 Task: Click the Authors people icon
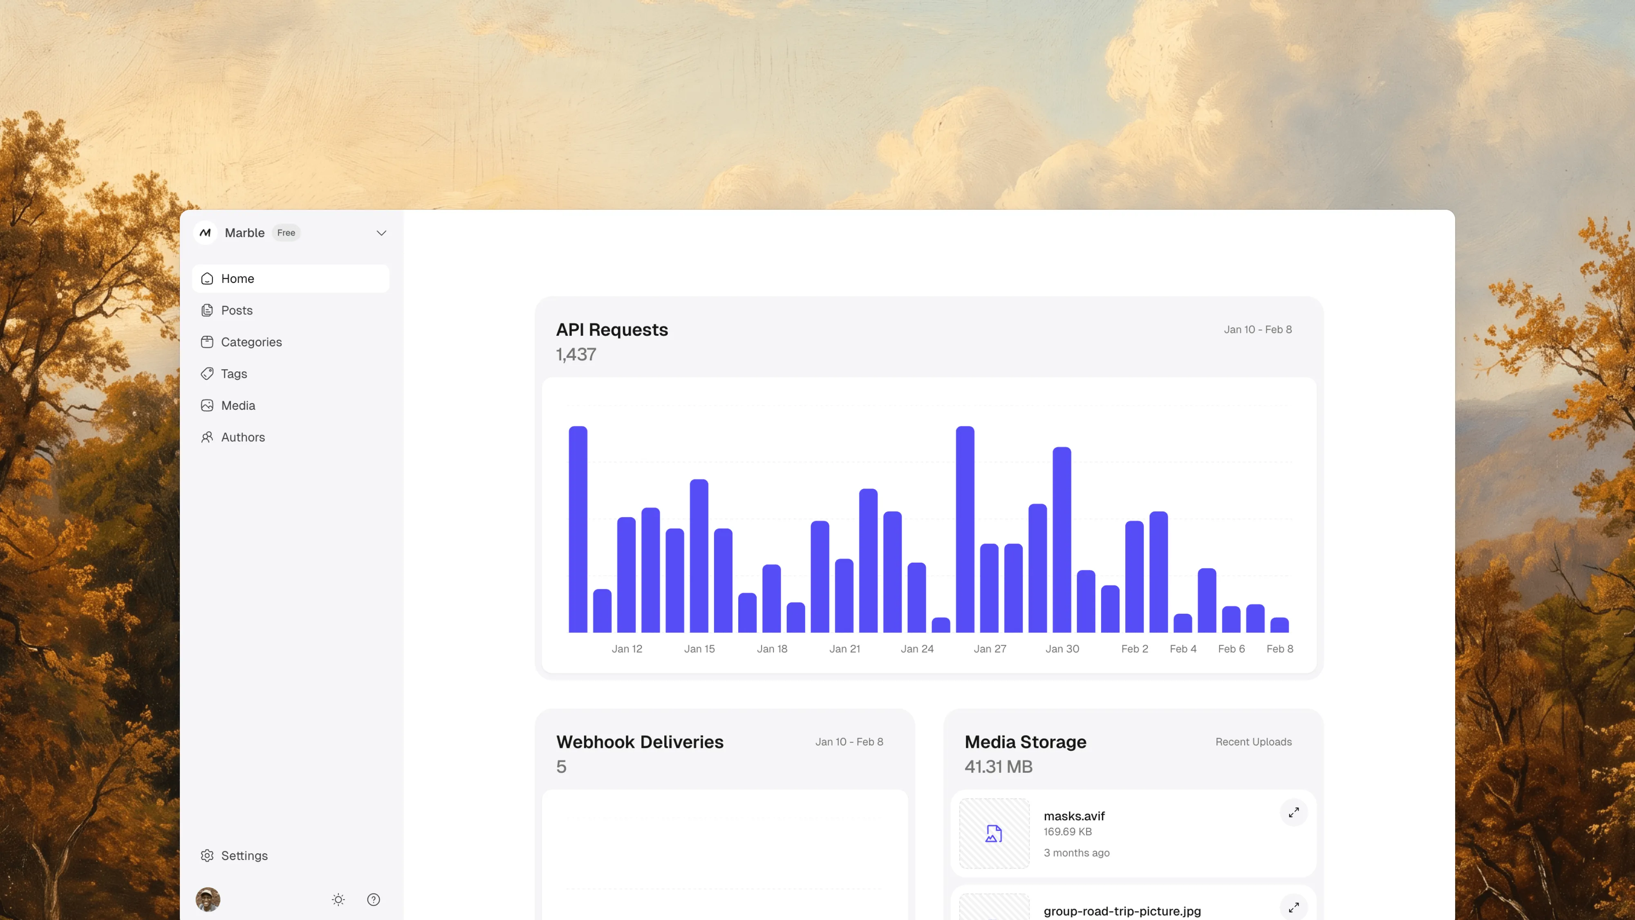[207, 438]
